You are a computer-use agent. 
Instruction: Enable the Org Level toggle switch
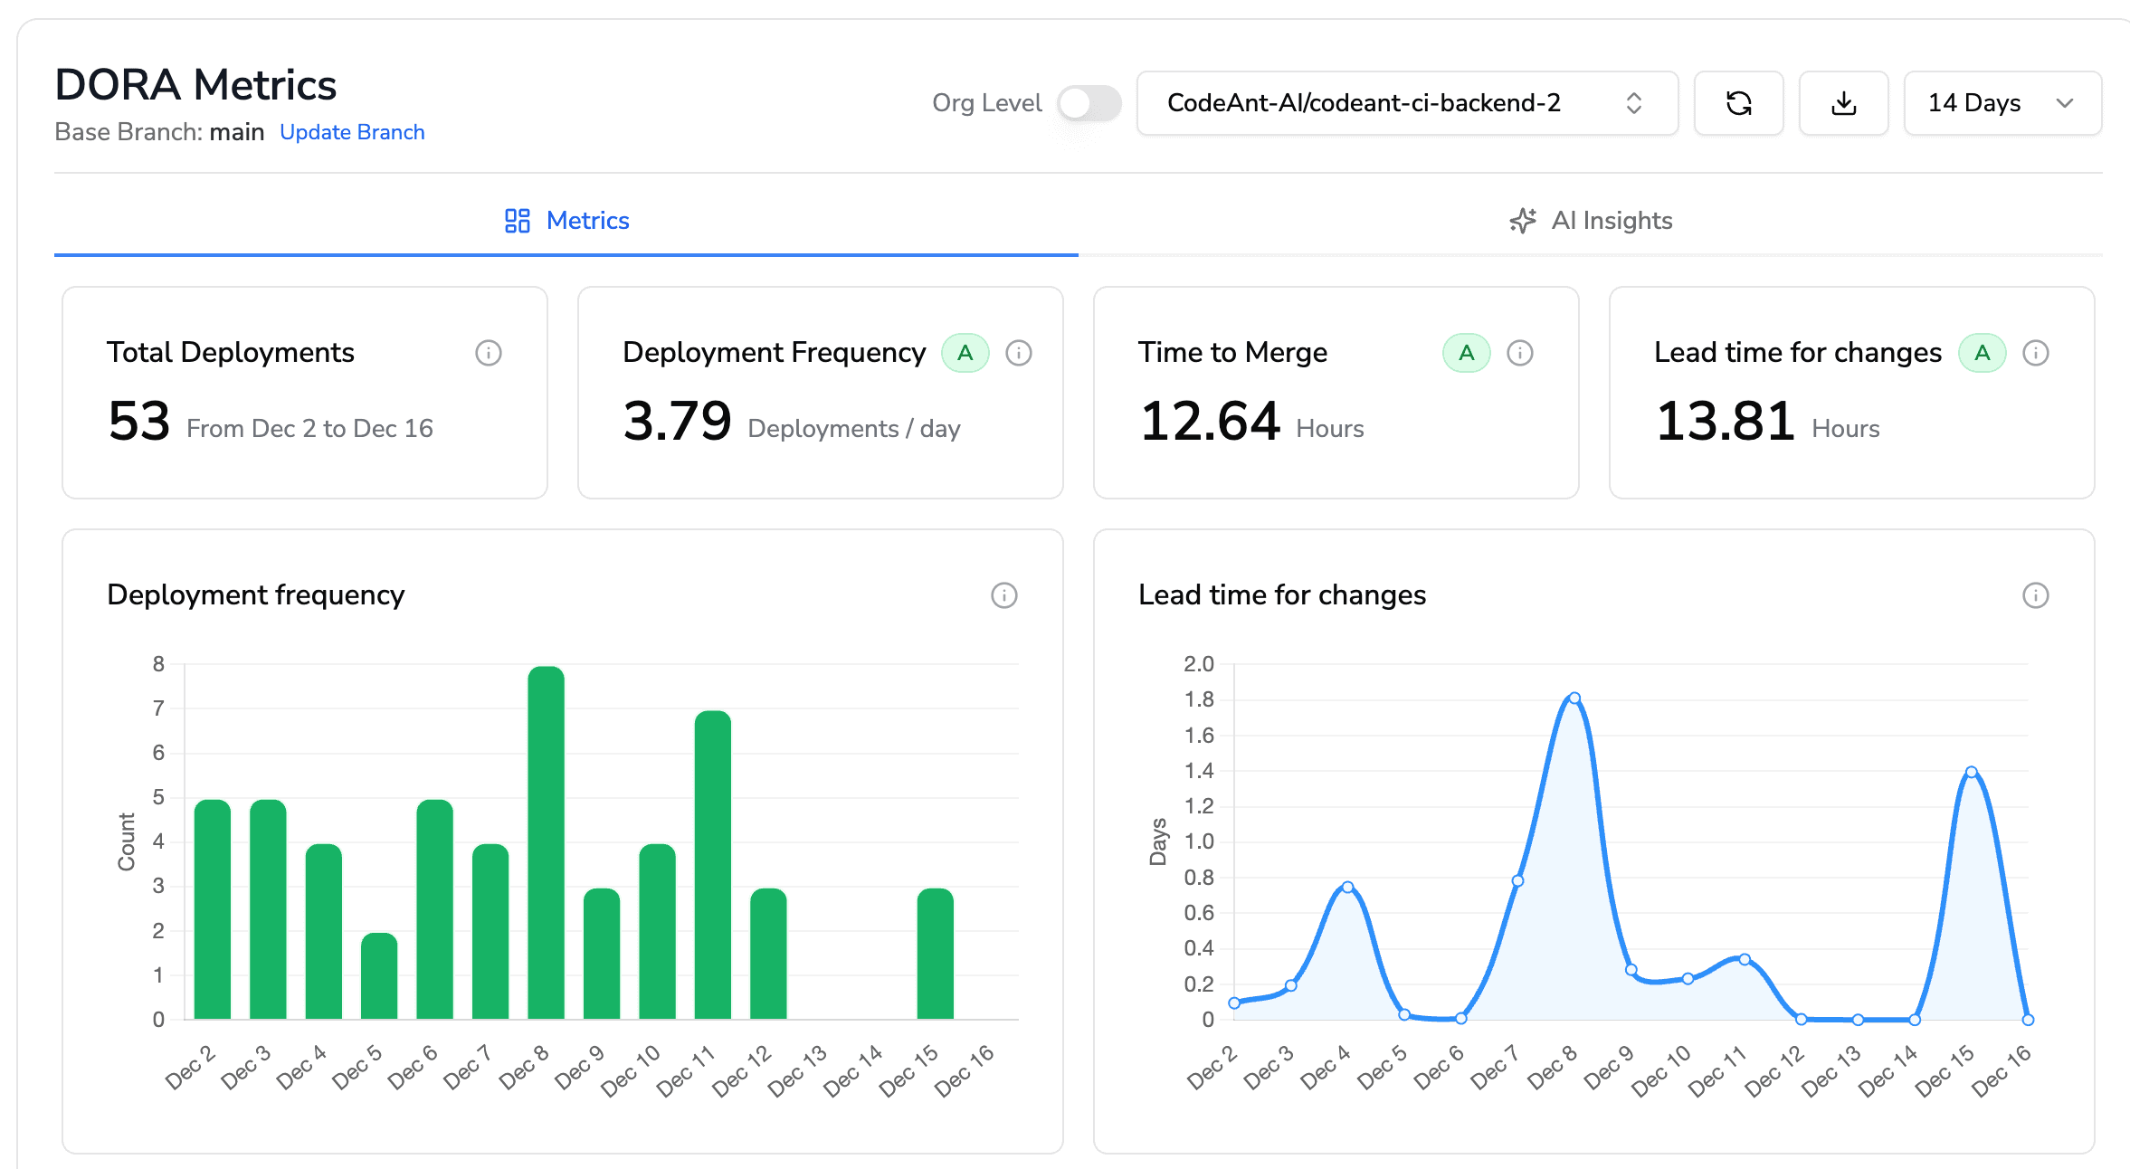point(1089,103)
